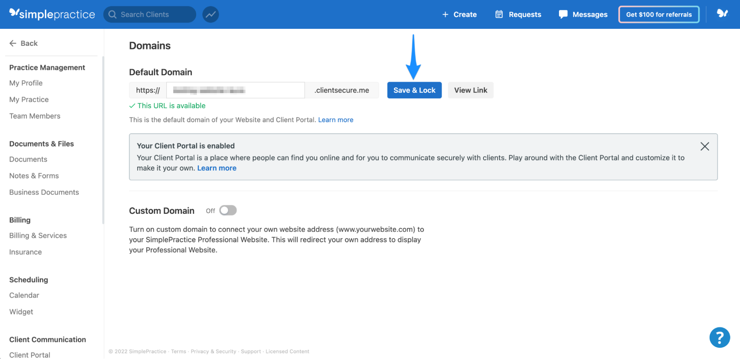Click Get $100 for referrals button
Image resolution: width=740 pixels, height=359 pixels.
click(659, 14)
